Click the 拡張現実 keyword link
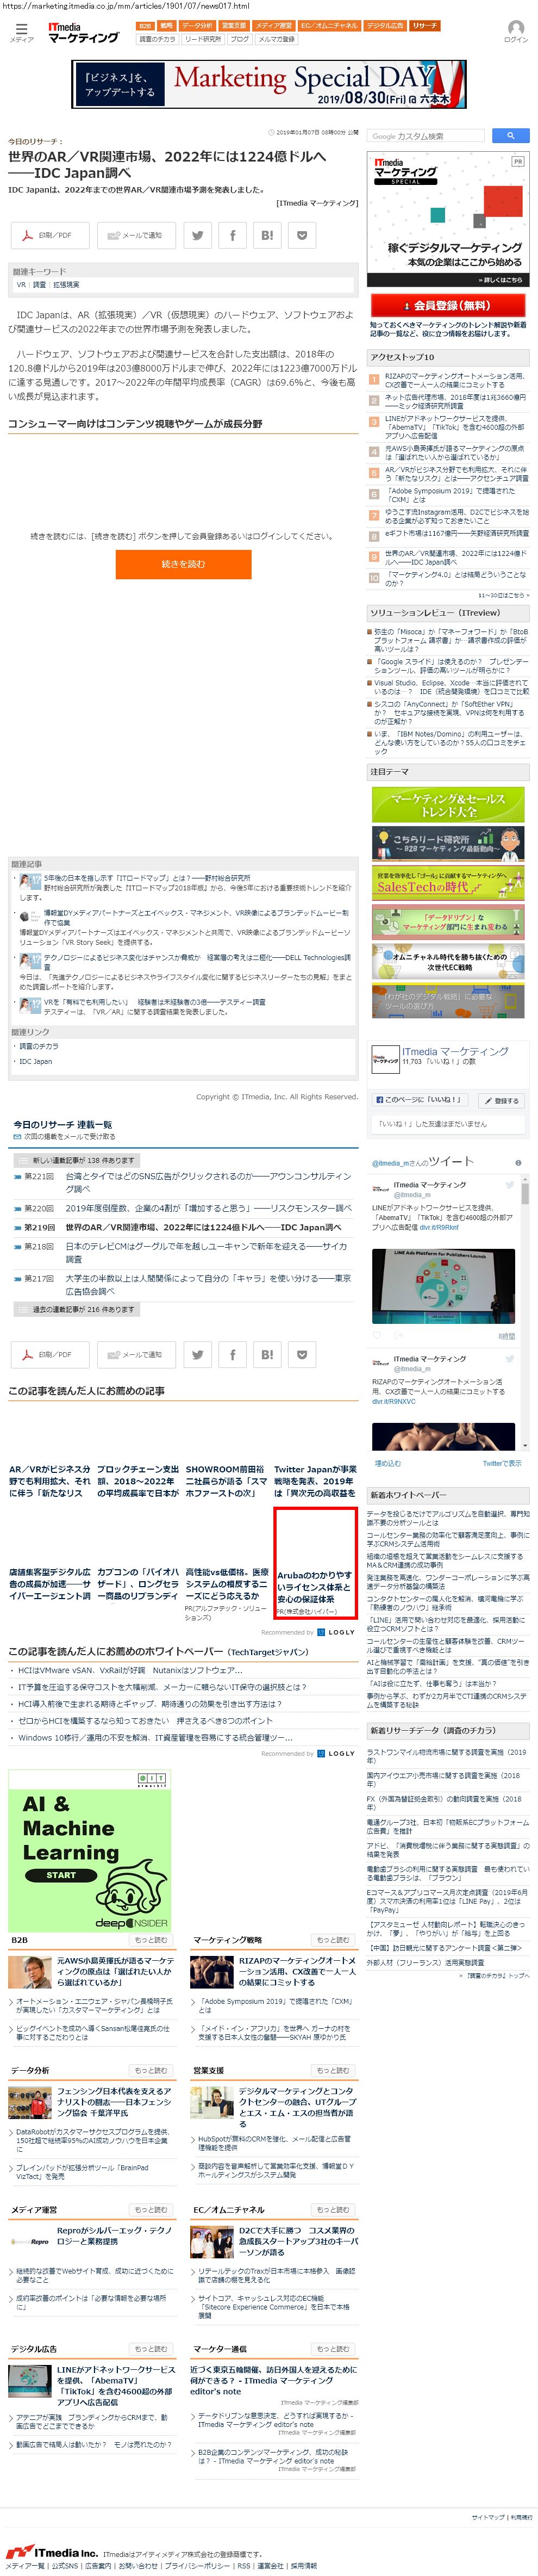 (66, 285)
